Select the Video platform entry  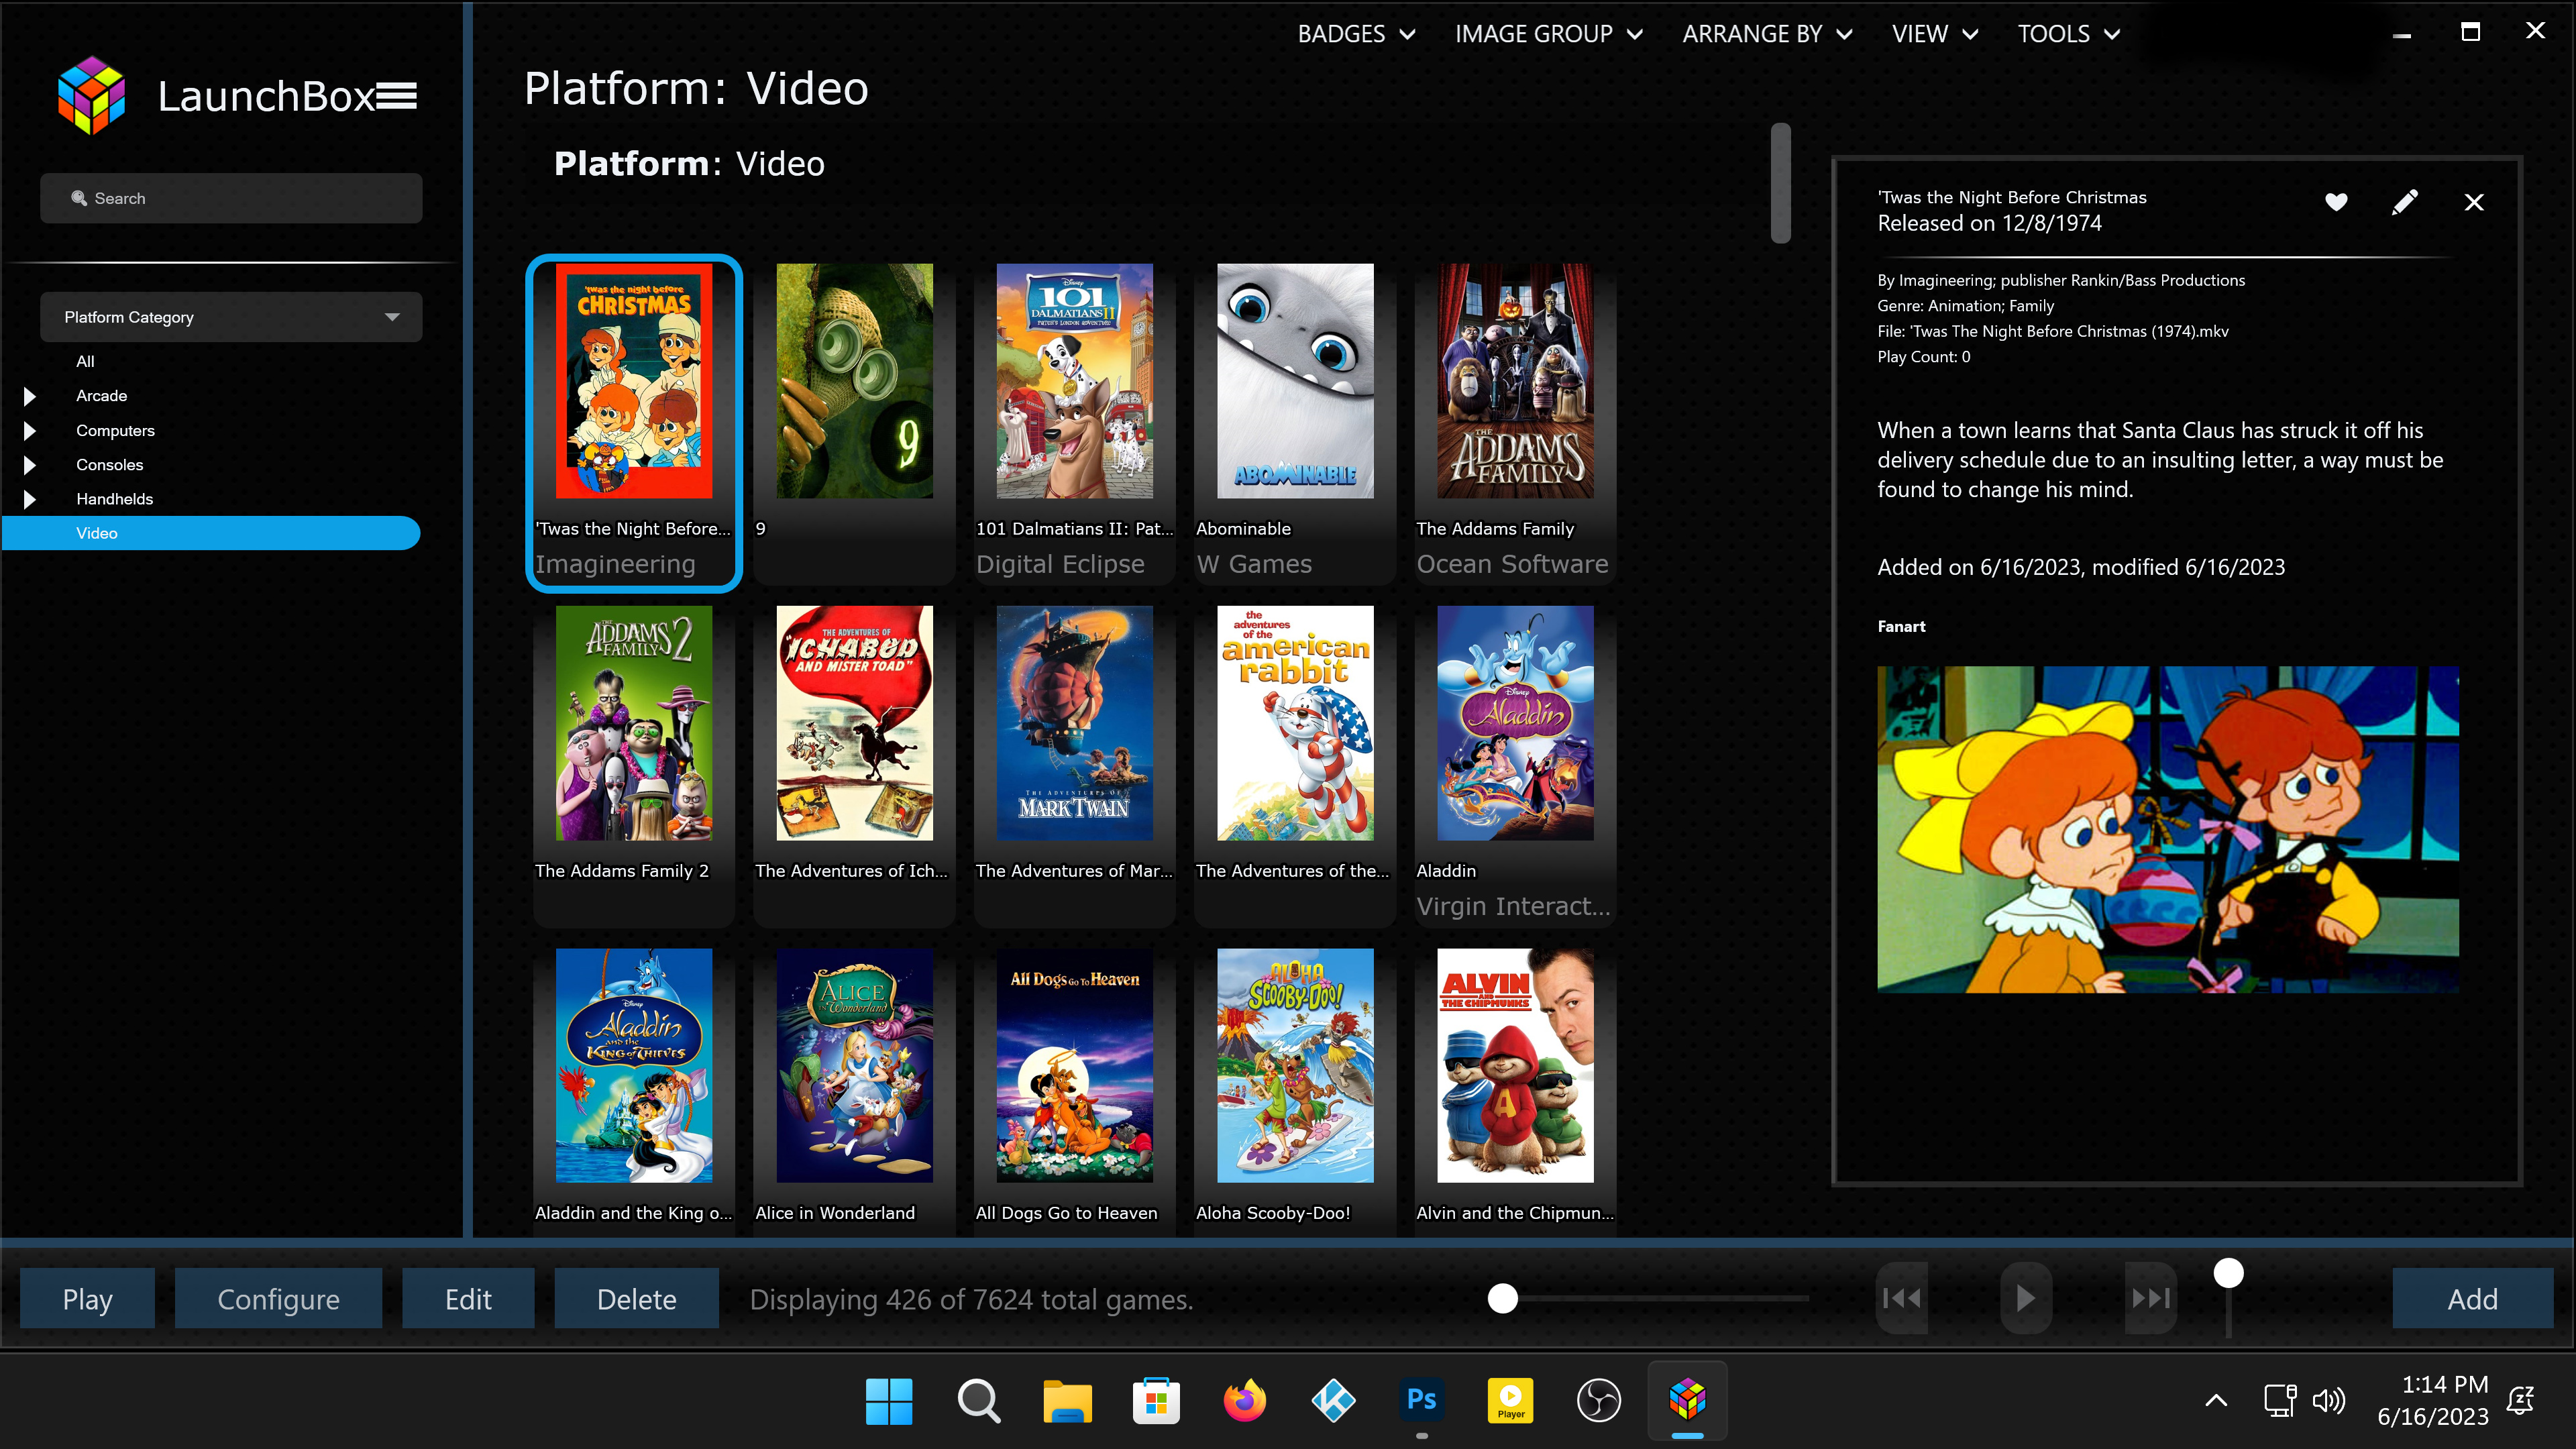click(x=211, y=533)
